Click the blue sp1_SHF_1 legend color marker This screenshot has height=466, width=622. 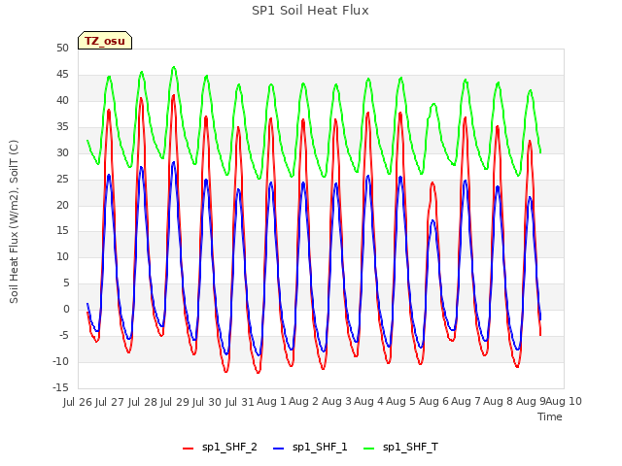(x=279, y=449)
